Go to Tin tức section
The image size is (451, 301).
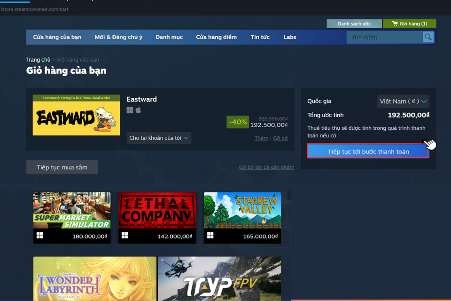tap(260, 37)
